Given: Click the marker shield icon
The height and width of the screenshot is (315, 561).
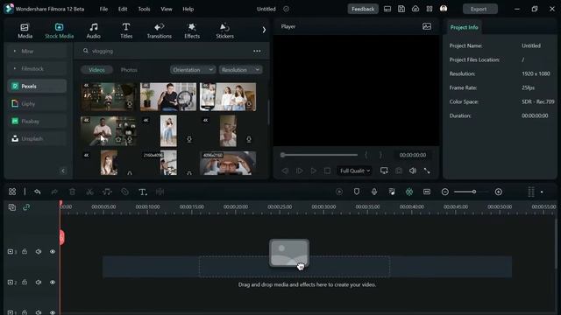Looking at the screenshot, I should point(357,192).
